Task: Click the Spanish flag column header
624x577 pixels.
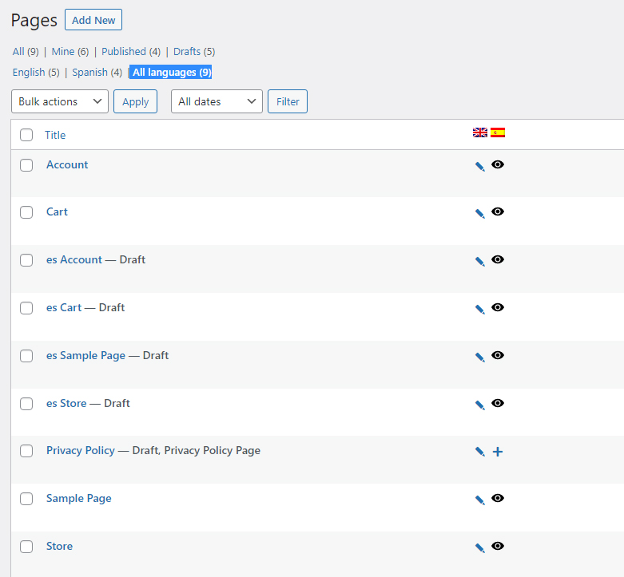Action: point(498,132)
